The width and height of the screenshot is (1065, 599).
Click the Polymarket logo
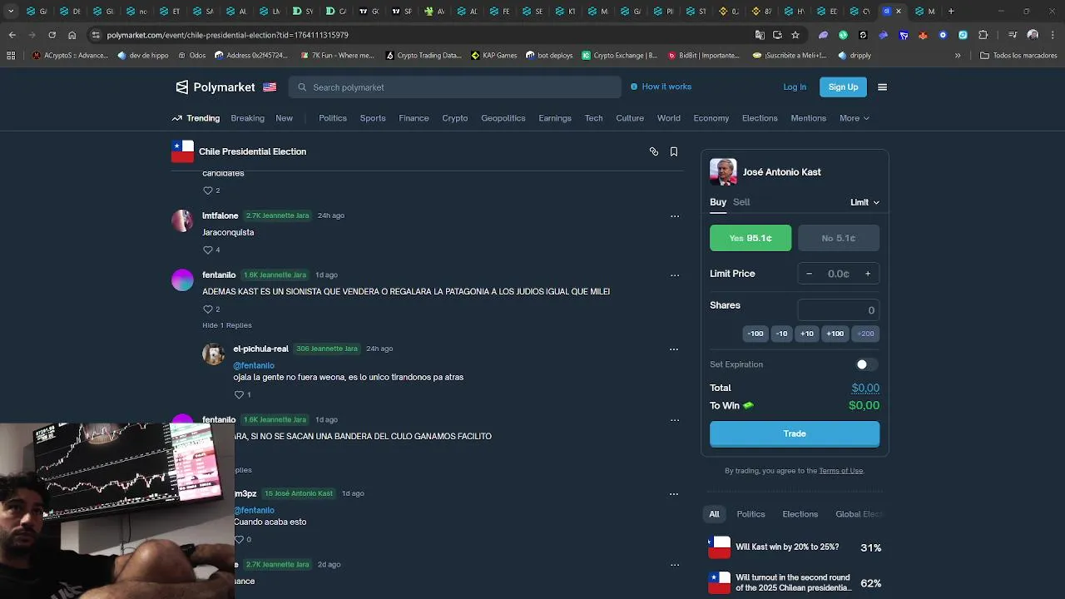pos(215,87)
